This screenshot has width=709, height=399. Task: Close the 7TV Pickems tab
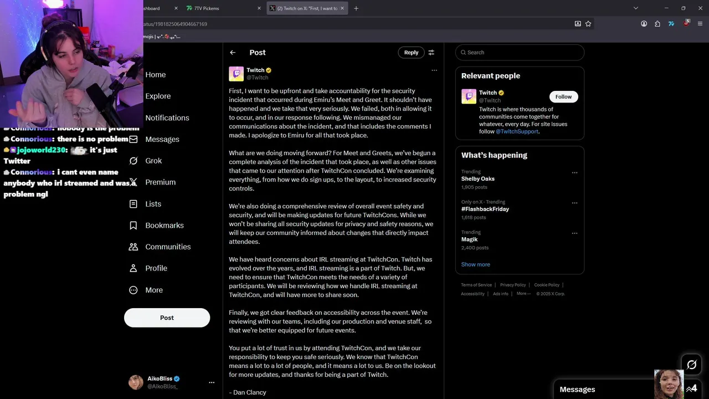coord(259,8)
